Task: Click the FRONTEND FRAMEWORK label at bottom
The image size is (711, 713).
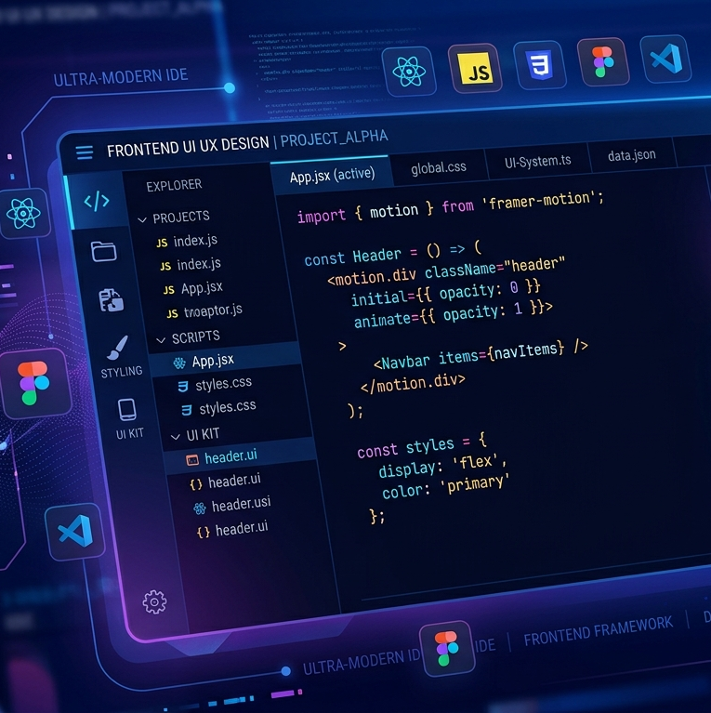Action: pyautogui.click(x=598, y=630)
